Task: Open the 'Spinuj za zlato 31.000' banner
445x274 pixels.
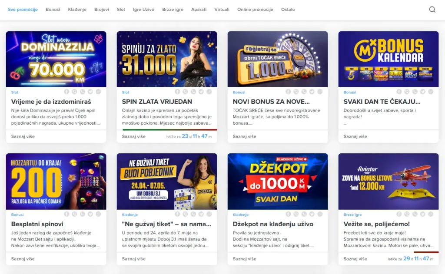Action: click(167, 59)
